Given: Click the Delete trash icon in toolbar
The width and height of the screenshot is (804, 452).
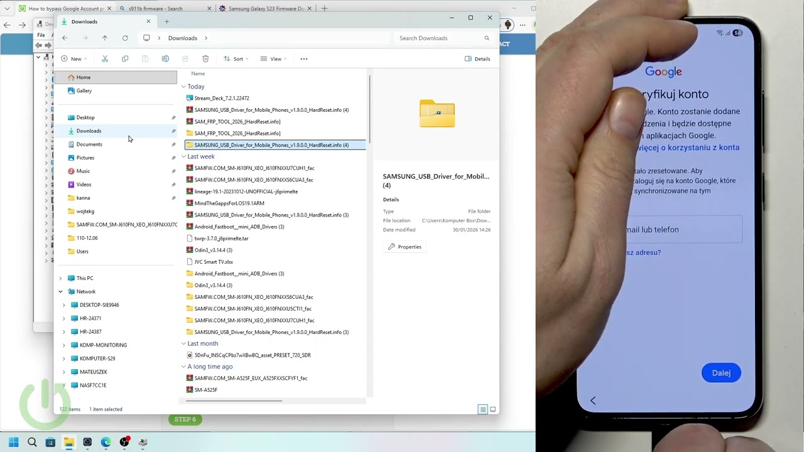Looking at the screenshot, I should pyautogui.click(x=205, y=59).
